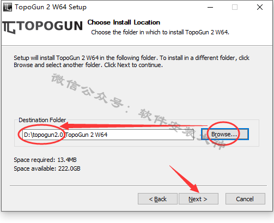The image size is (274, 223).
Task: Click the TOPOGUN logo in header
Action: pos(42,27)
